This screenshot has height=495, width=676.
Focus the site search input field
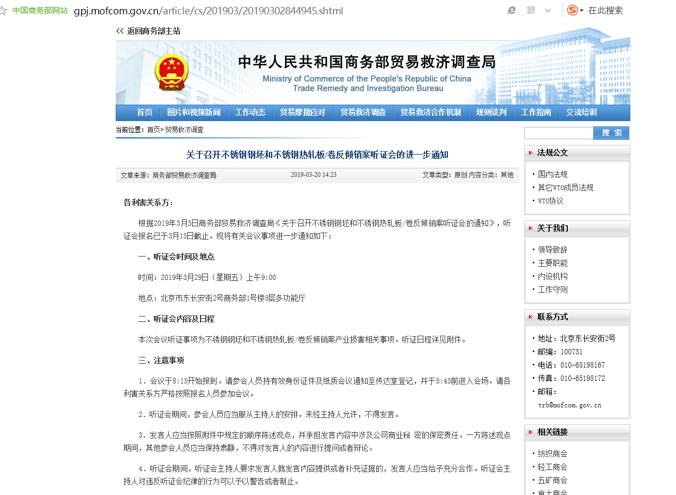(x=558, y=133)
